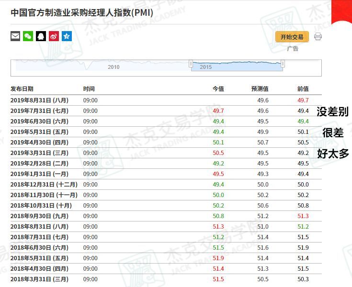Select row 2018年12月31日 (十二月)

[x=166, y=185]
